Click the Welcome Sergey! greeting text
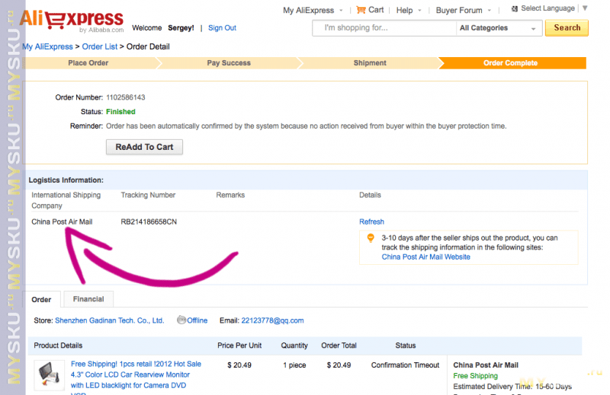Viewport: 610px width, 395px height. tap(163, 28)
